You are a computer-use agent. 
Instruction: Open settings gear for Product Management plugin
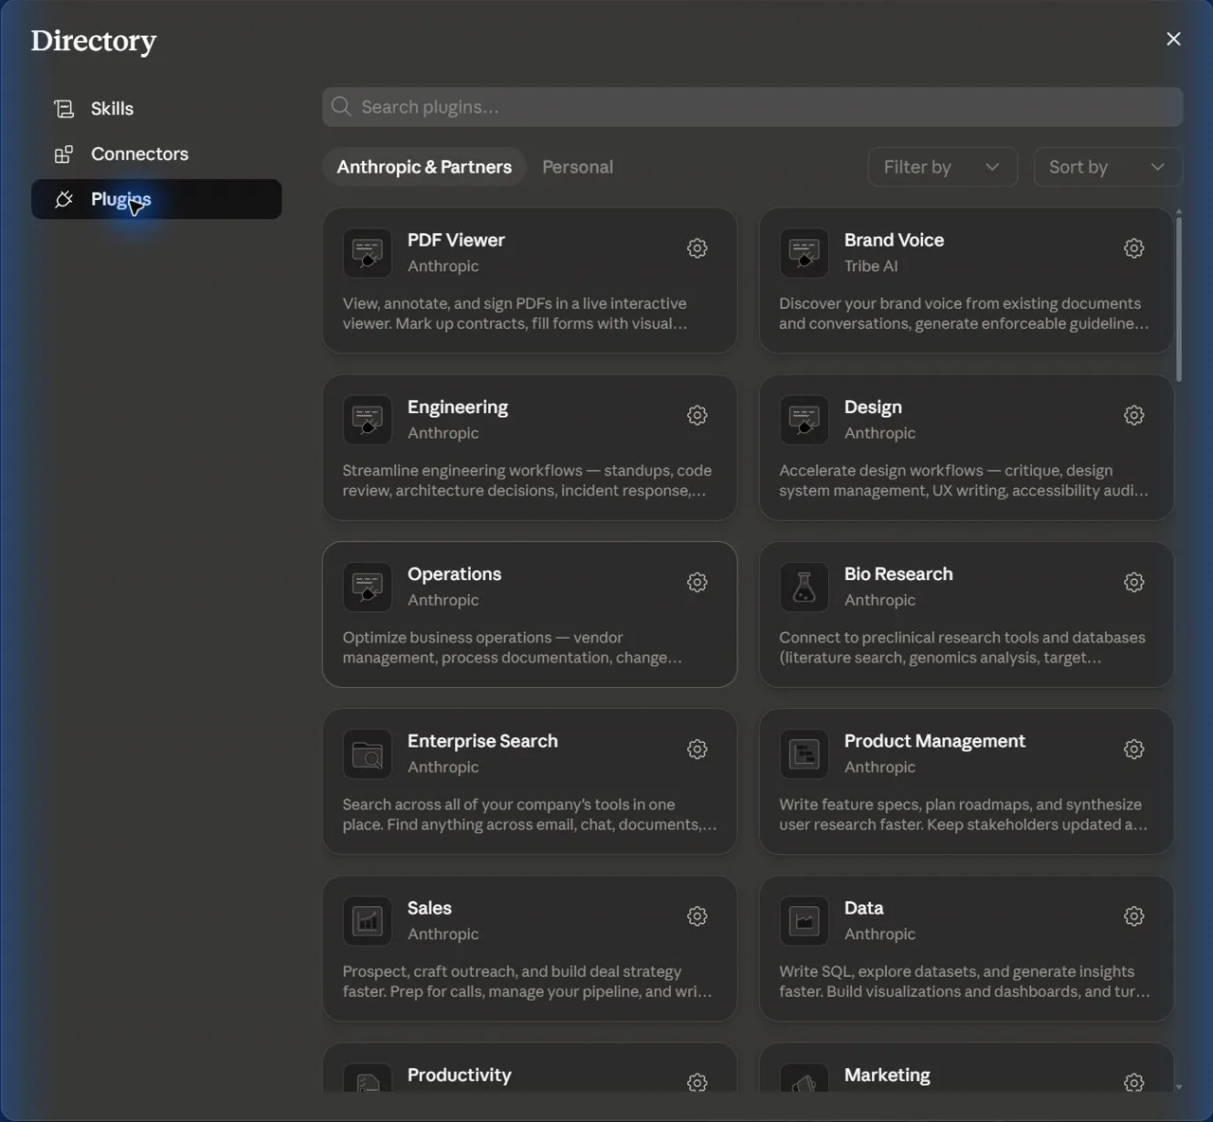coord(1134,750)
